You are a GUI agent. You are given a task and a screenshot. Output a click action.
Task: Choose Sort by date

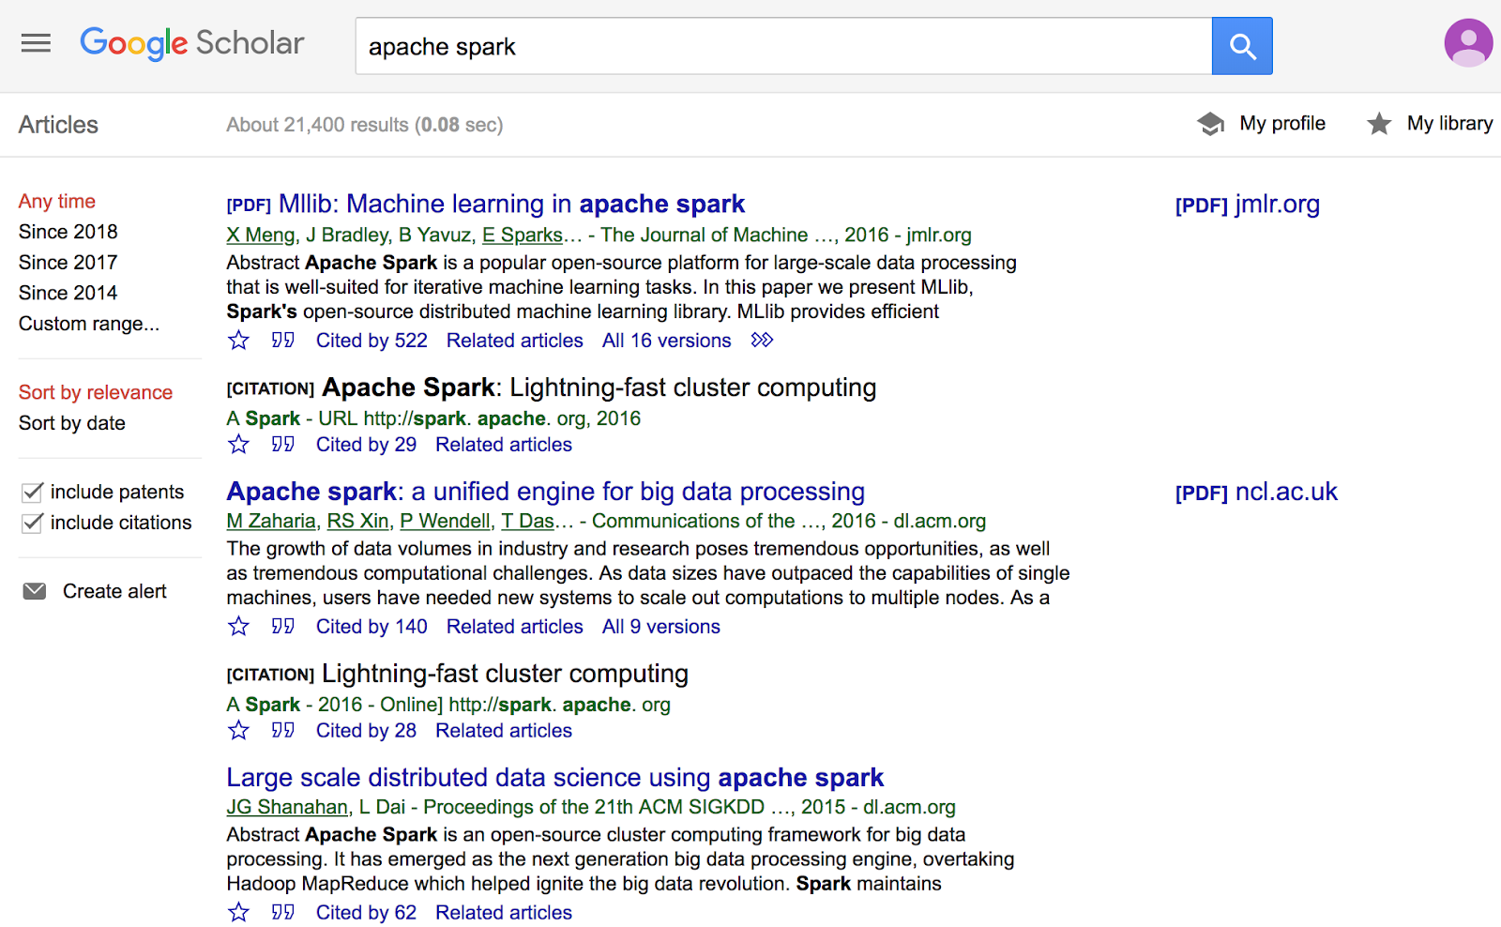tap(72, 423)
